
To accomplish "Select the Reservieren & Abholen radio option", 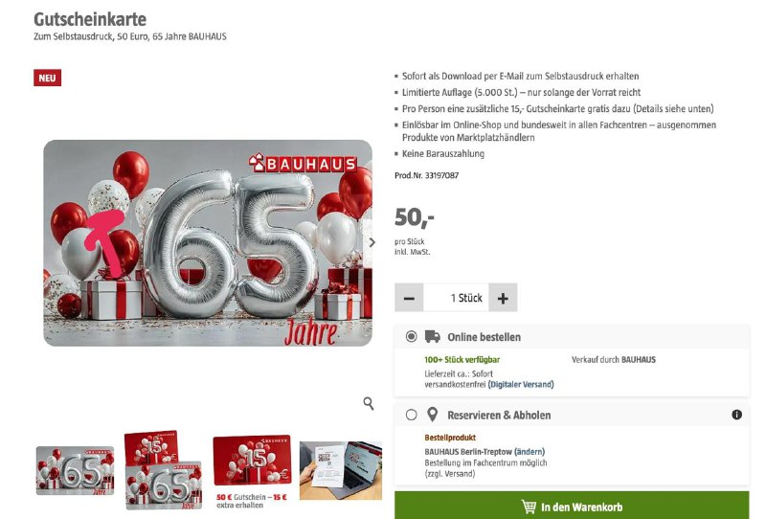I will coord(412,415).
